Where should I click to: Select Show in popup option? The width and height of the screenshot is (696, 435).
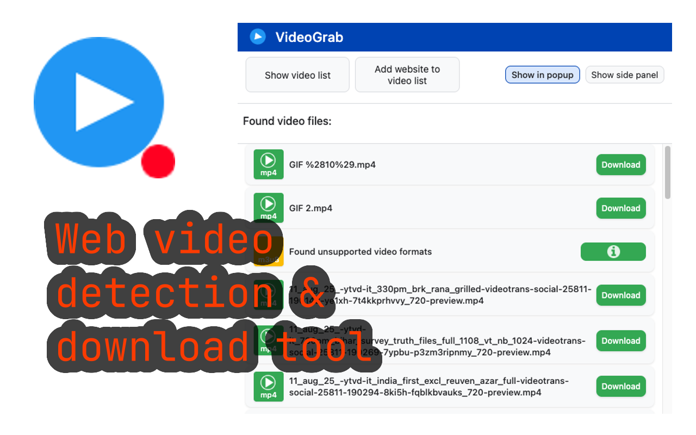pyautogui.click(x=543, y=75)
